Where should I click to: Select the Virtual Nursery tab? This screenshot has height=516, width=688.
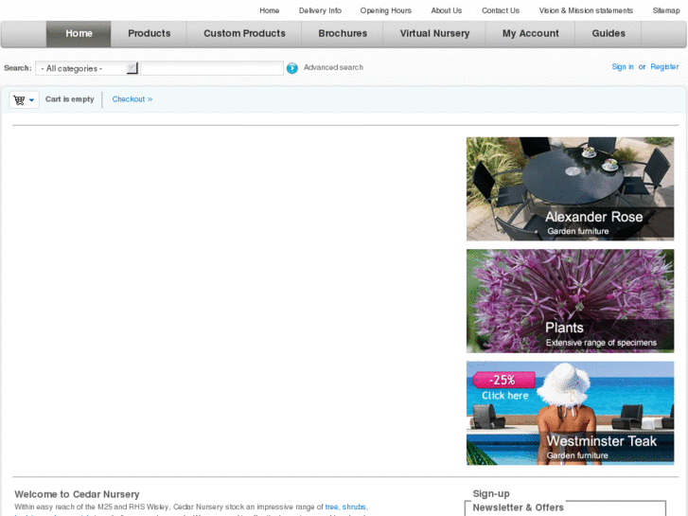point(434,34)
